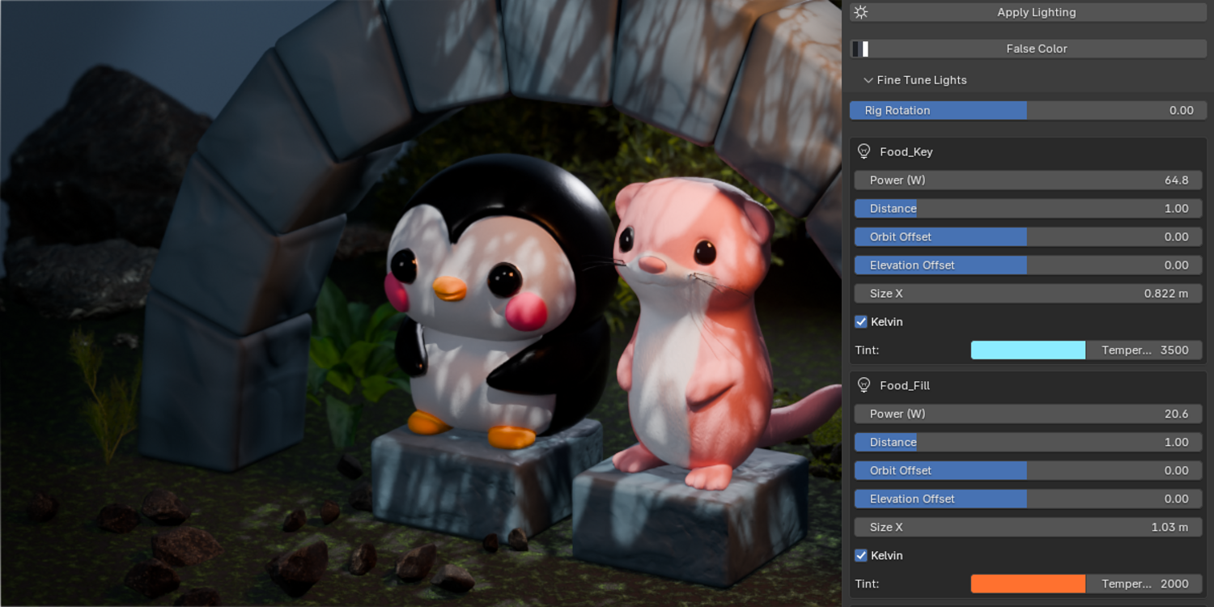Open the orange Tint swatch for Food_Fill
1214x607 pixels.
[1028, 584]
